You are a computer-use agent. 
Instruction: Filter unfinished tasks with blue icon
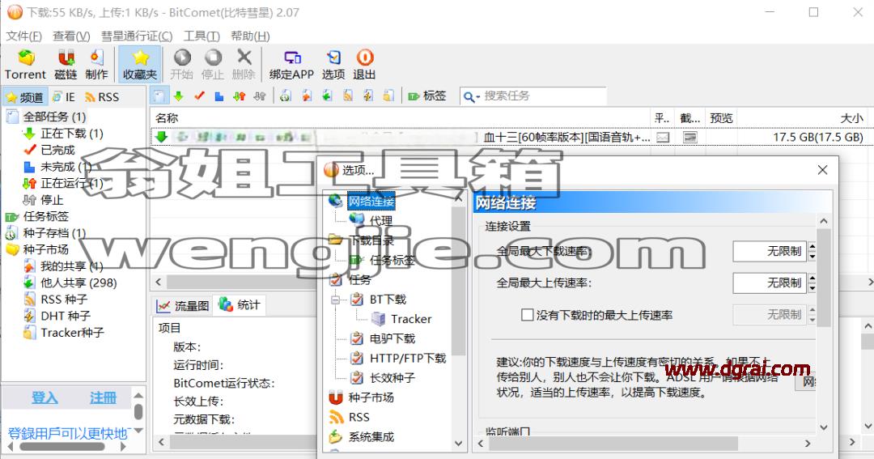tap(219, 96)
